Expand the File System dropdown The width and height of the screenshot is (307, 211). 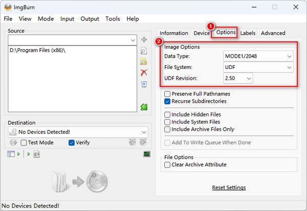point(258,67)
